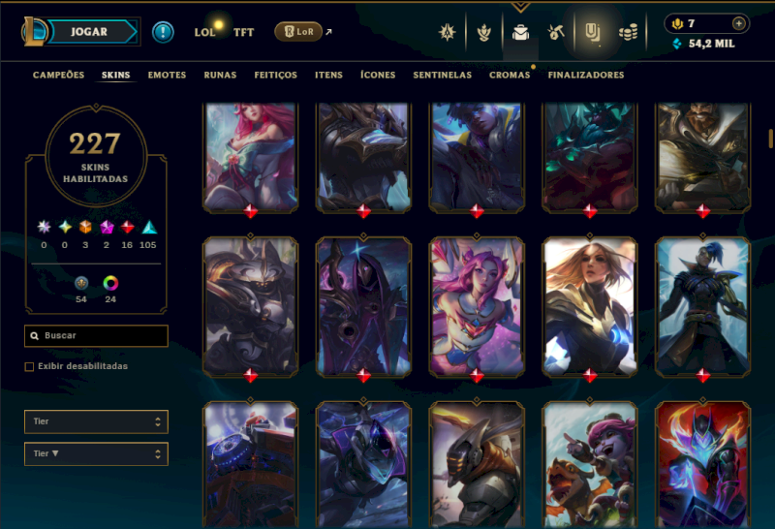Open the Tier sort order dropdown
Image resolution: width=775 pixels, height=529 pixels.
tap(96, 453)
